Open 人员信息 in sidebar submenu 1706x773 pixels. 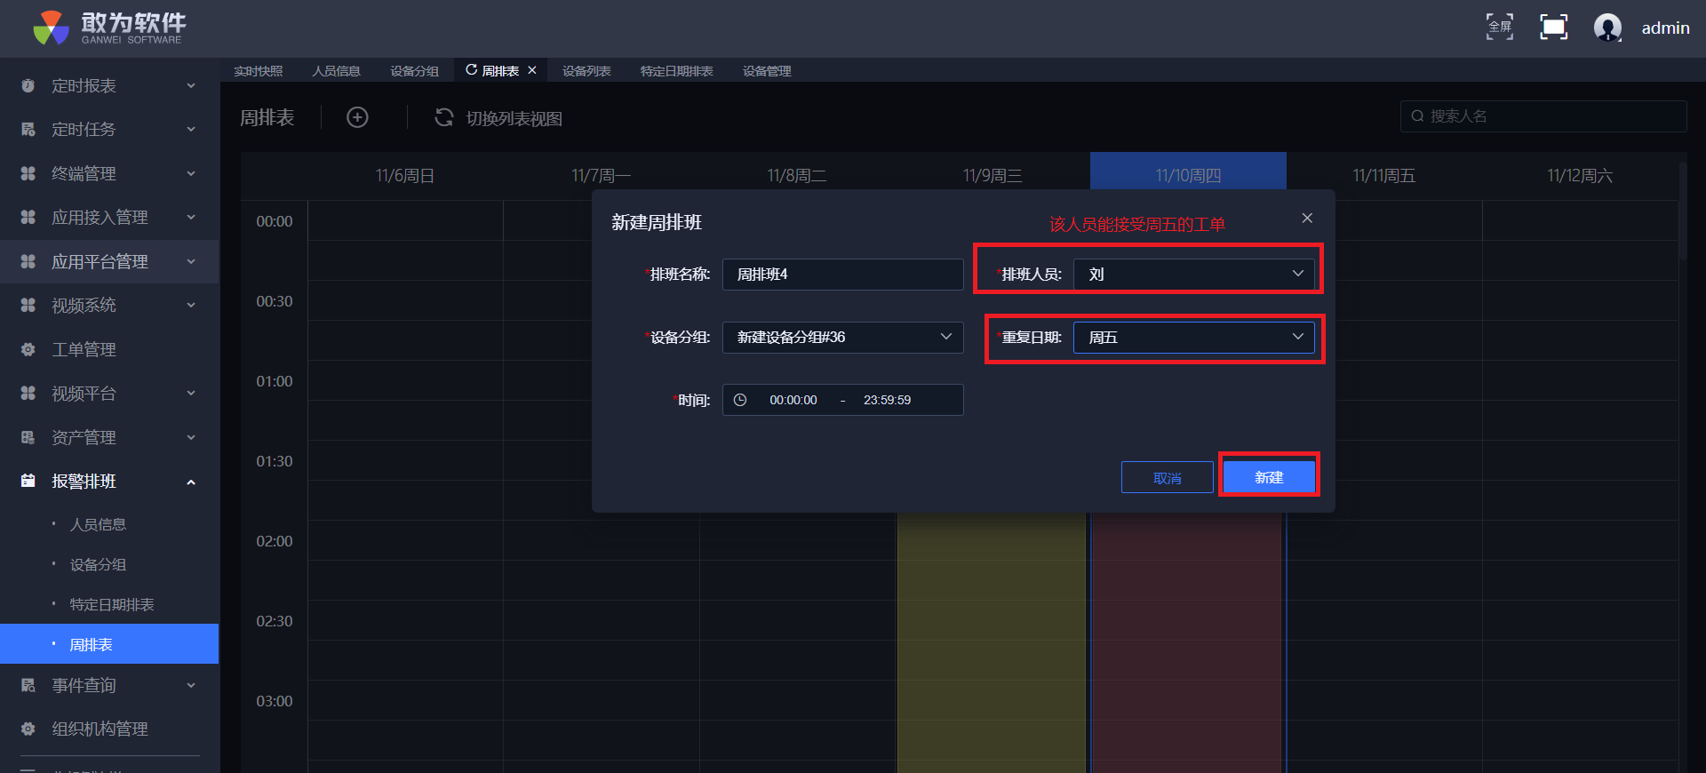click(x=99, y=524)
